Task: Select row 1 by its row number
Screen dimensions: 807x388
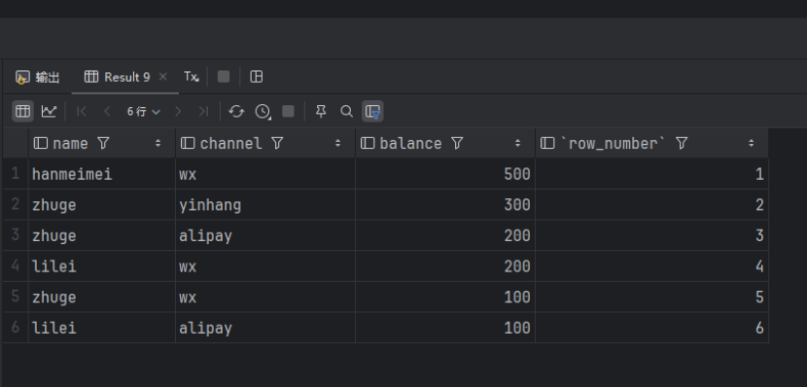Action: 16,174
